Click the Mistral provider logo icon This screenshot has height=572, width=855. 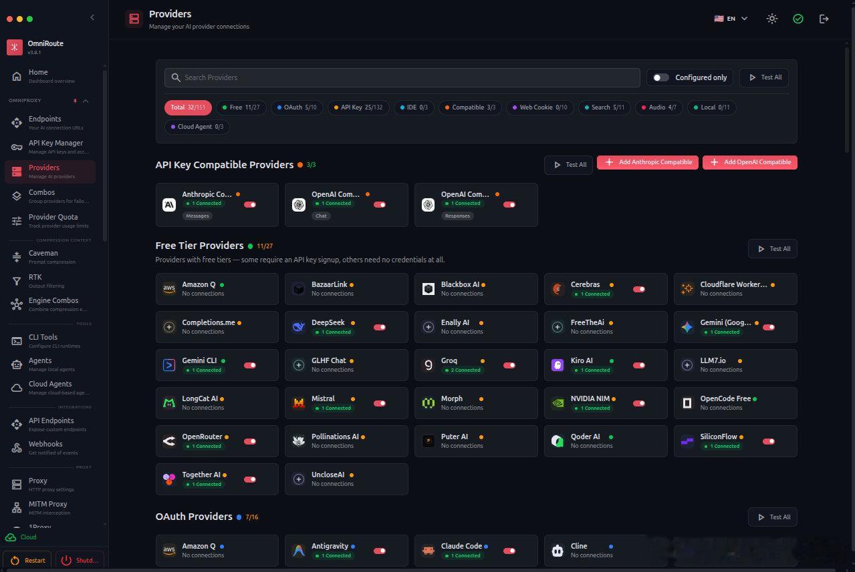coord(299,403)
